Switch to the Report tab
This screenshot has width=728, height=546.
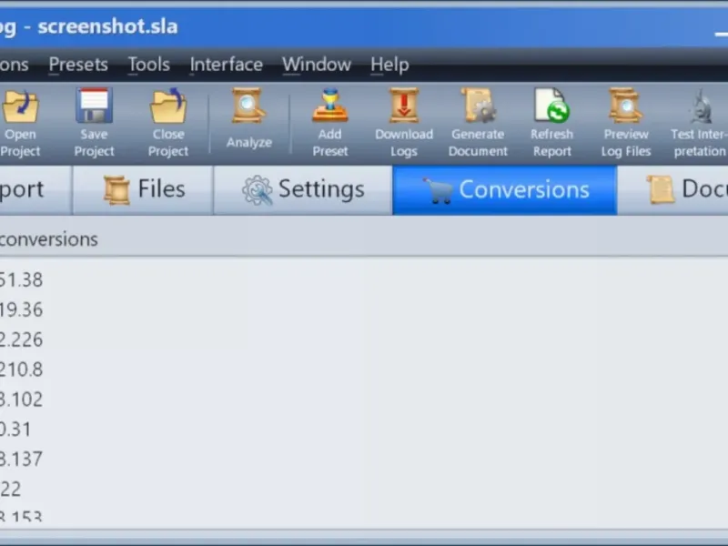click(35, 190)
